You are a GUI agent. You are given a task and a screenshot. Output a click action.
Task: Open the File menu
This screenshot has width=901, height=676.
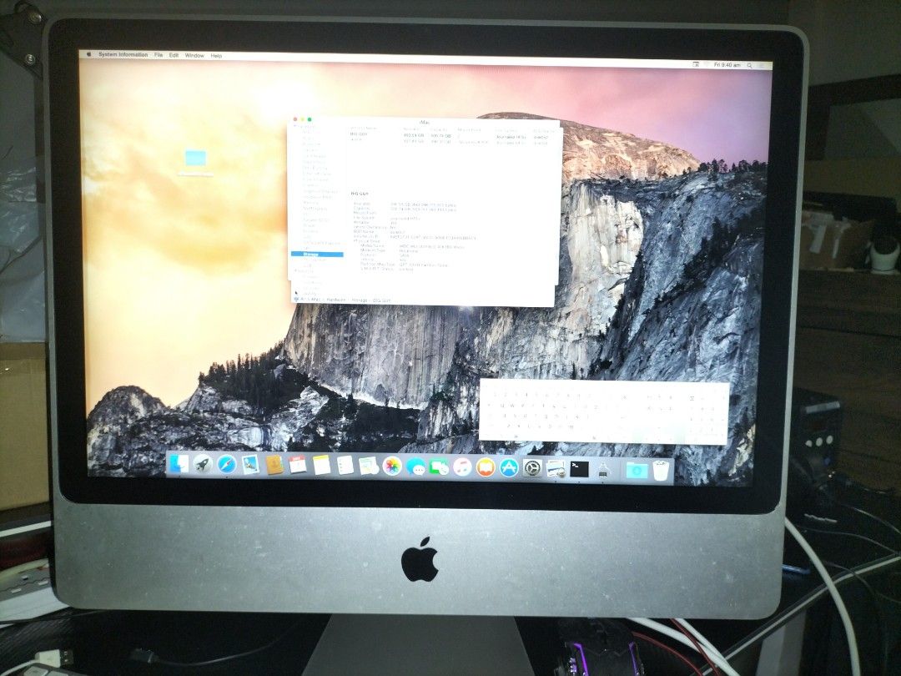pyautogui.click(x=159, y=55)
